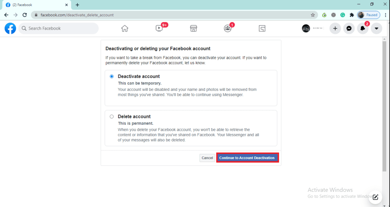Expand the Account dropdown arrow
The height and width of the screenshot is (207, 390).
[x=376, y=29]
